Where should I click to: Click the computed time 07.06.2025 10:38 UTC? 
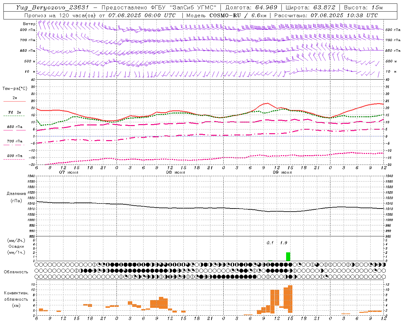tap(344, 15)
